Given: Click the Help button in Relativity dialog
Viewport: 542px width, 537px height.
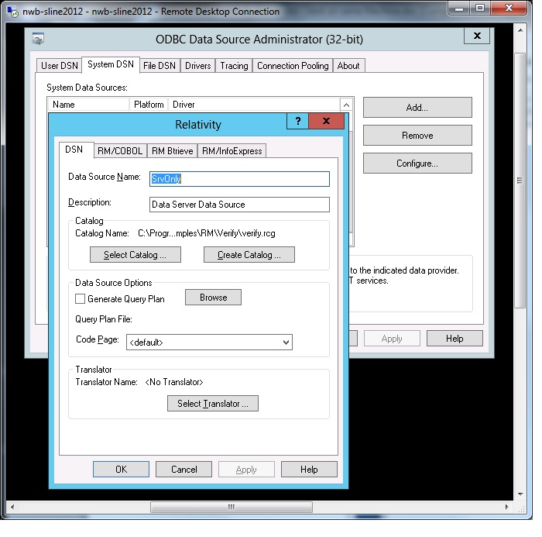Looking at the screenshot, I should pyautogui.click(x=309, y=469).
